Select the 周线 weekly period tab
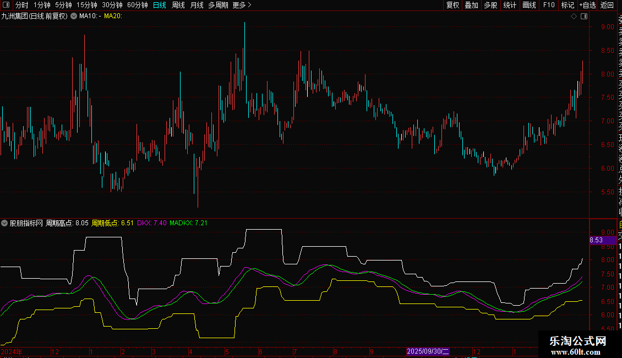 coord(178,5)
